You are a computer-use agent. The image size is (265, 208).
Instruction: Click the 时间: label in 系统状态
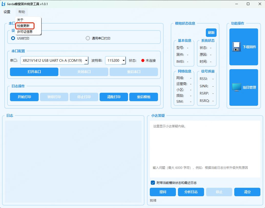click(204, 61)
